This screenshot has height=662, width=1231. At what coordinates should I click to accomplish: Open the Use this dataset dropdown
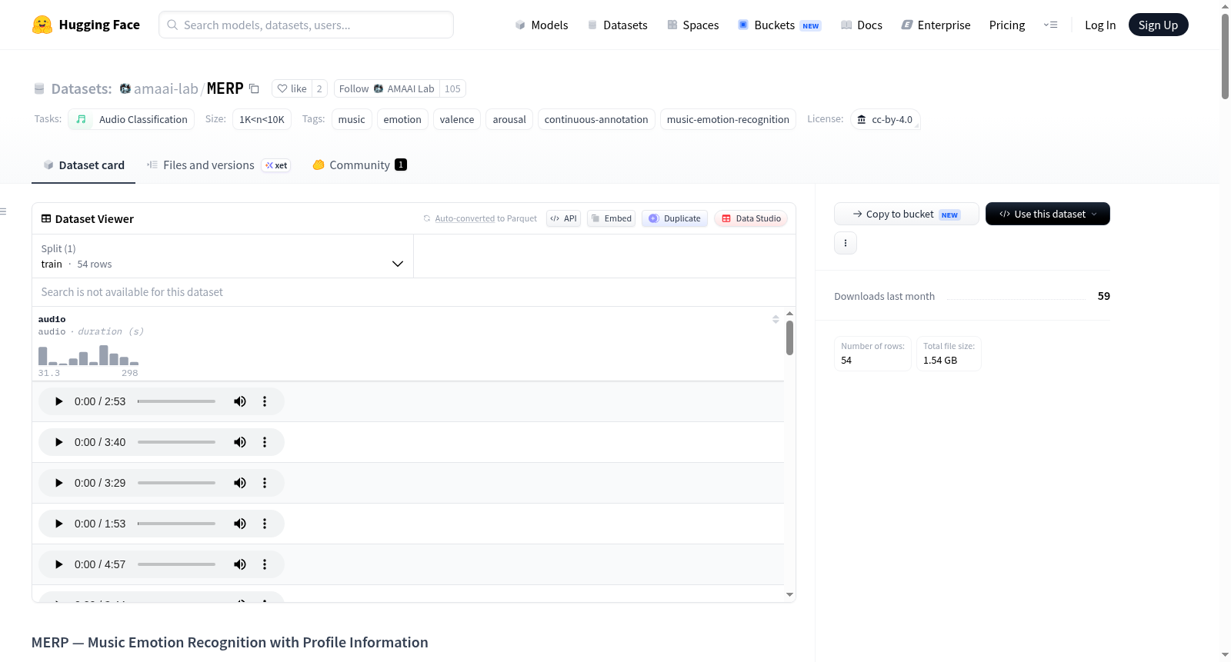pyautogui.click(x=1048, y=214)
